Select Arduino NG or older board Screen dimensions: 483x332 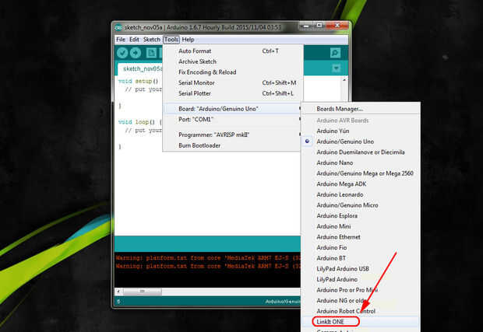[361, 301]
